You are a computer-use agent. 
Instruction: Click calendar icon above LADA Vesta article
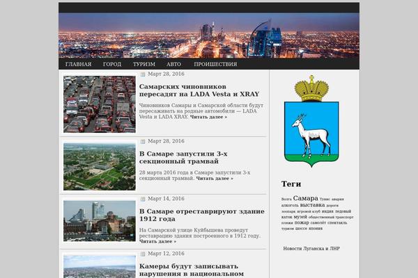coord(143,74)
